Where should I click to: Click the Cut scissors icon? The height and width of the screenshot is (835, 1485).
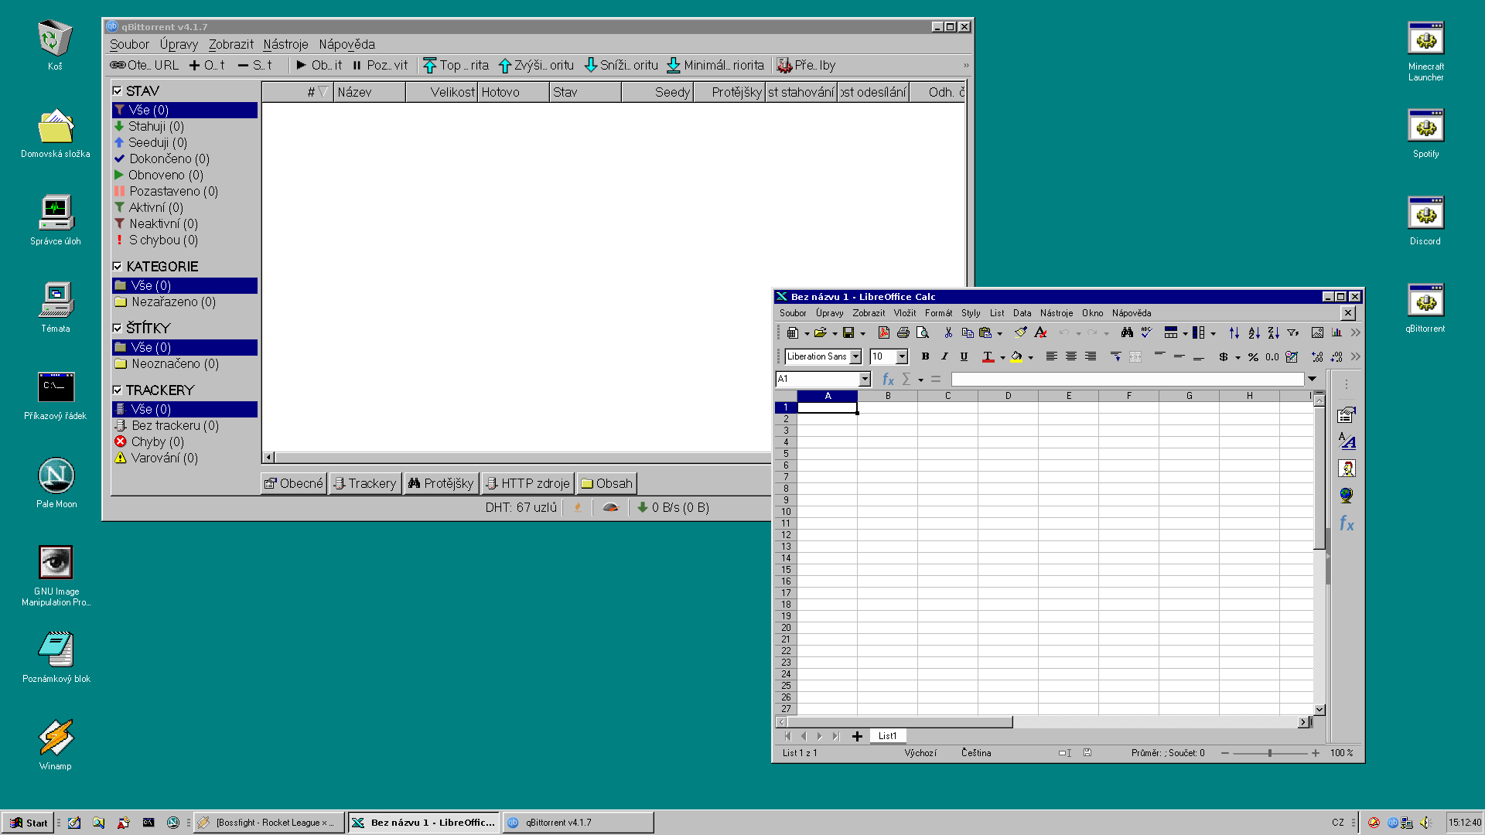[947, 332]
